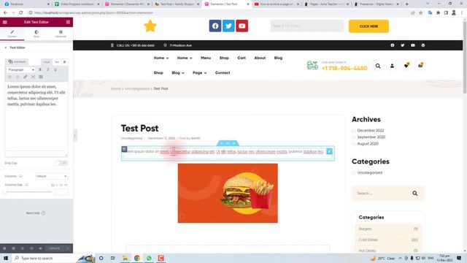Click the fullscreen editor icon

point(33,77)
